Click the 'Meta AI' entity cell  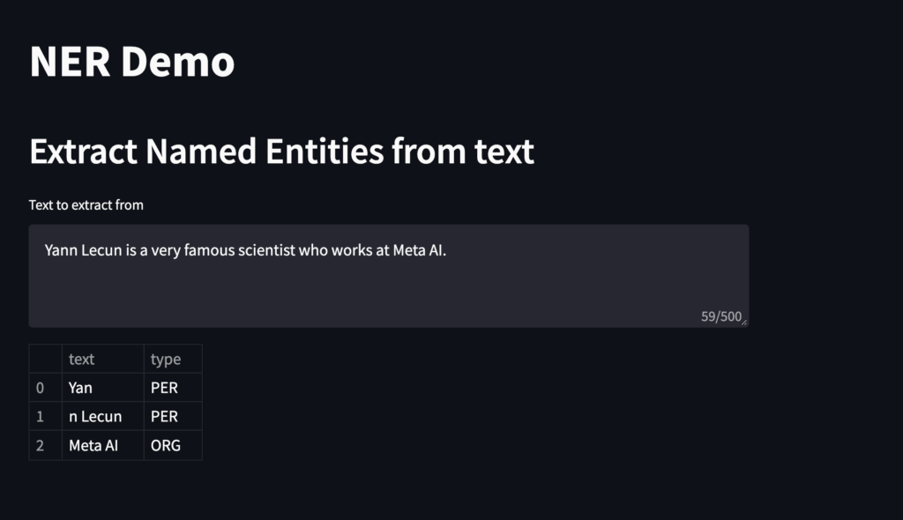click(93, 446)
